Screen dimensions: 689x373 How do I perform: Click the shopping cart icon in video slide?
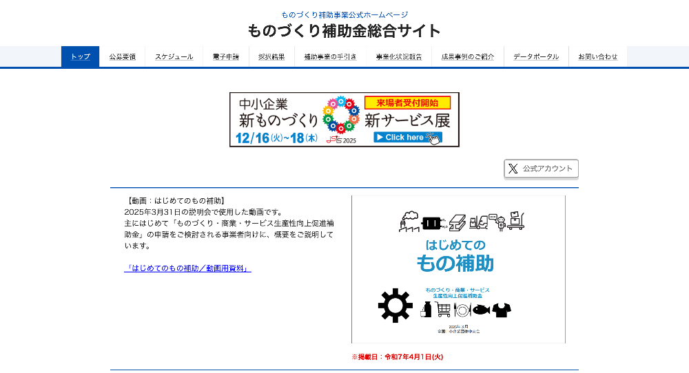pyautogui.click(x=443, y=309)
